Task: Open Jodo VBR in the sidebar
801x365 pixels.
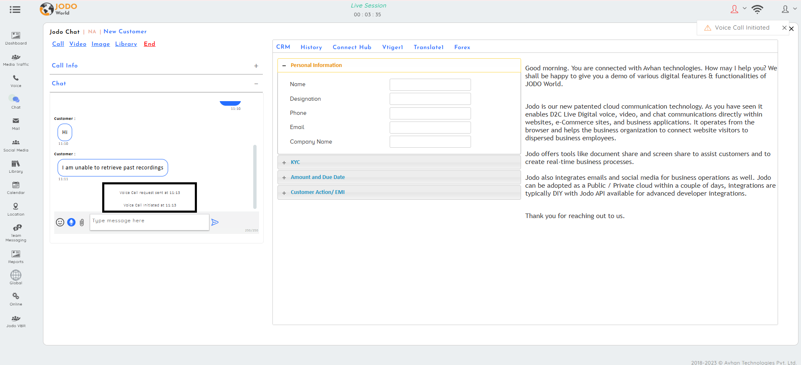Action: click(16, 321)
